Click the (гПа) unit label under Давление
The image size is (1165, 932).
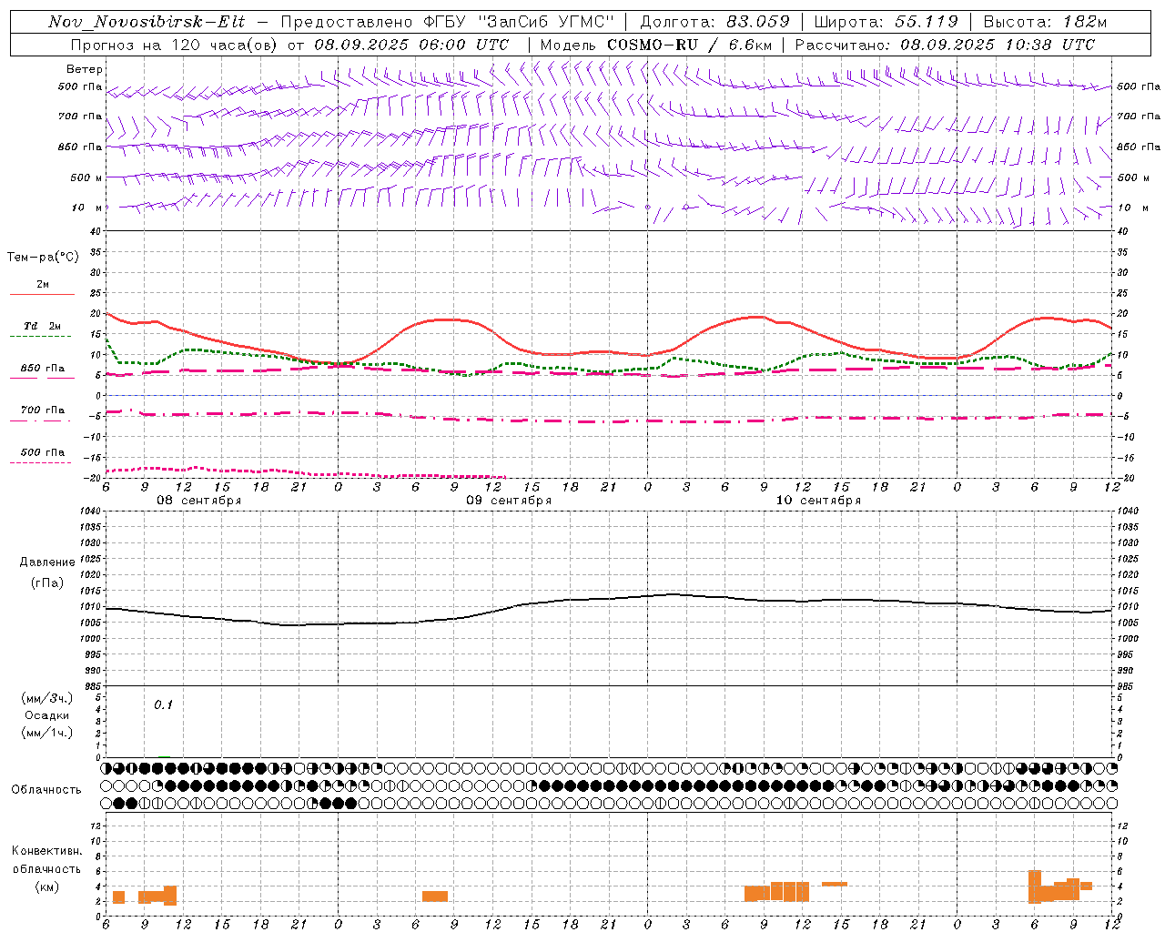[x=47, y=583]
